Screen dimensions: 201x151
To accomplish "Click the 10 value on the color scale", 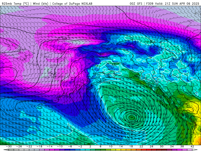I will [111, 146].
